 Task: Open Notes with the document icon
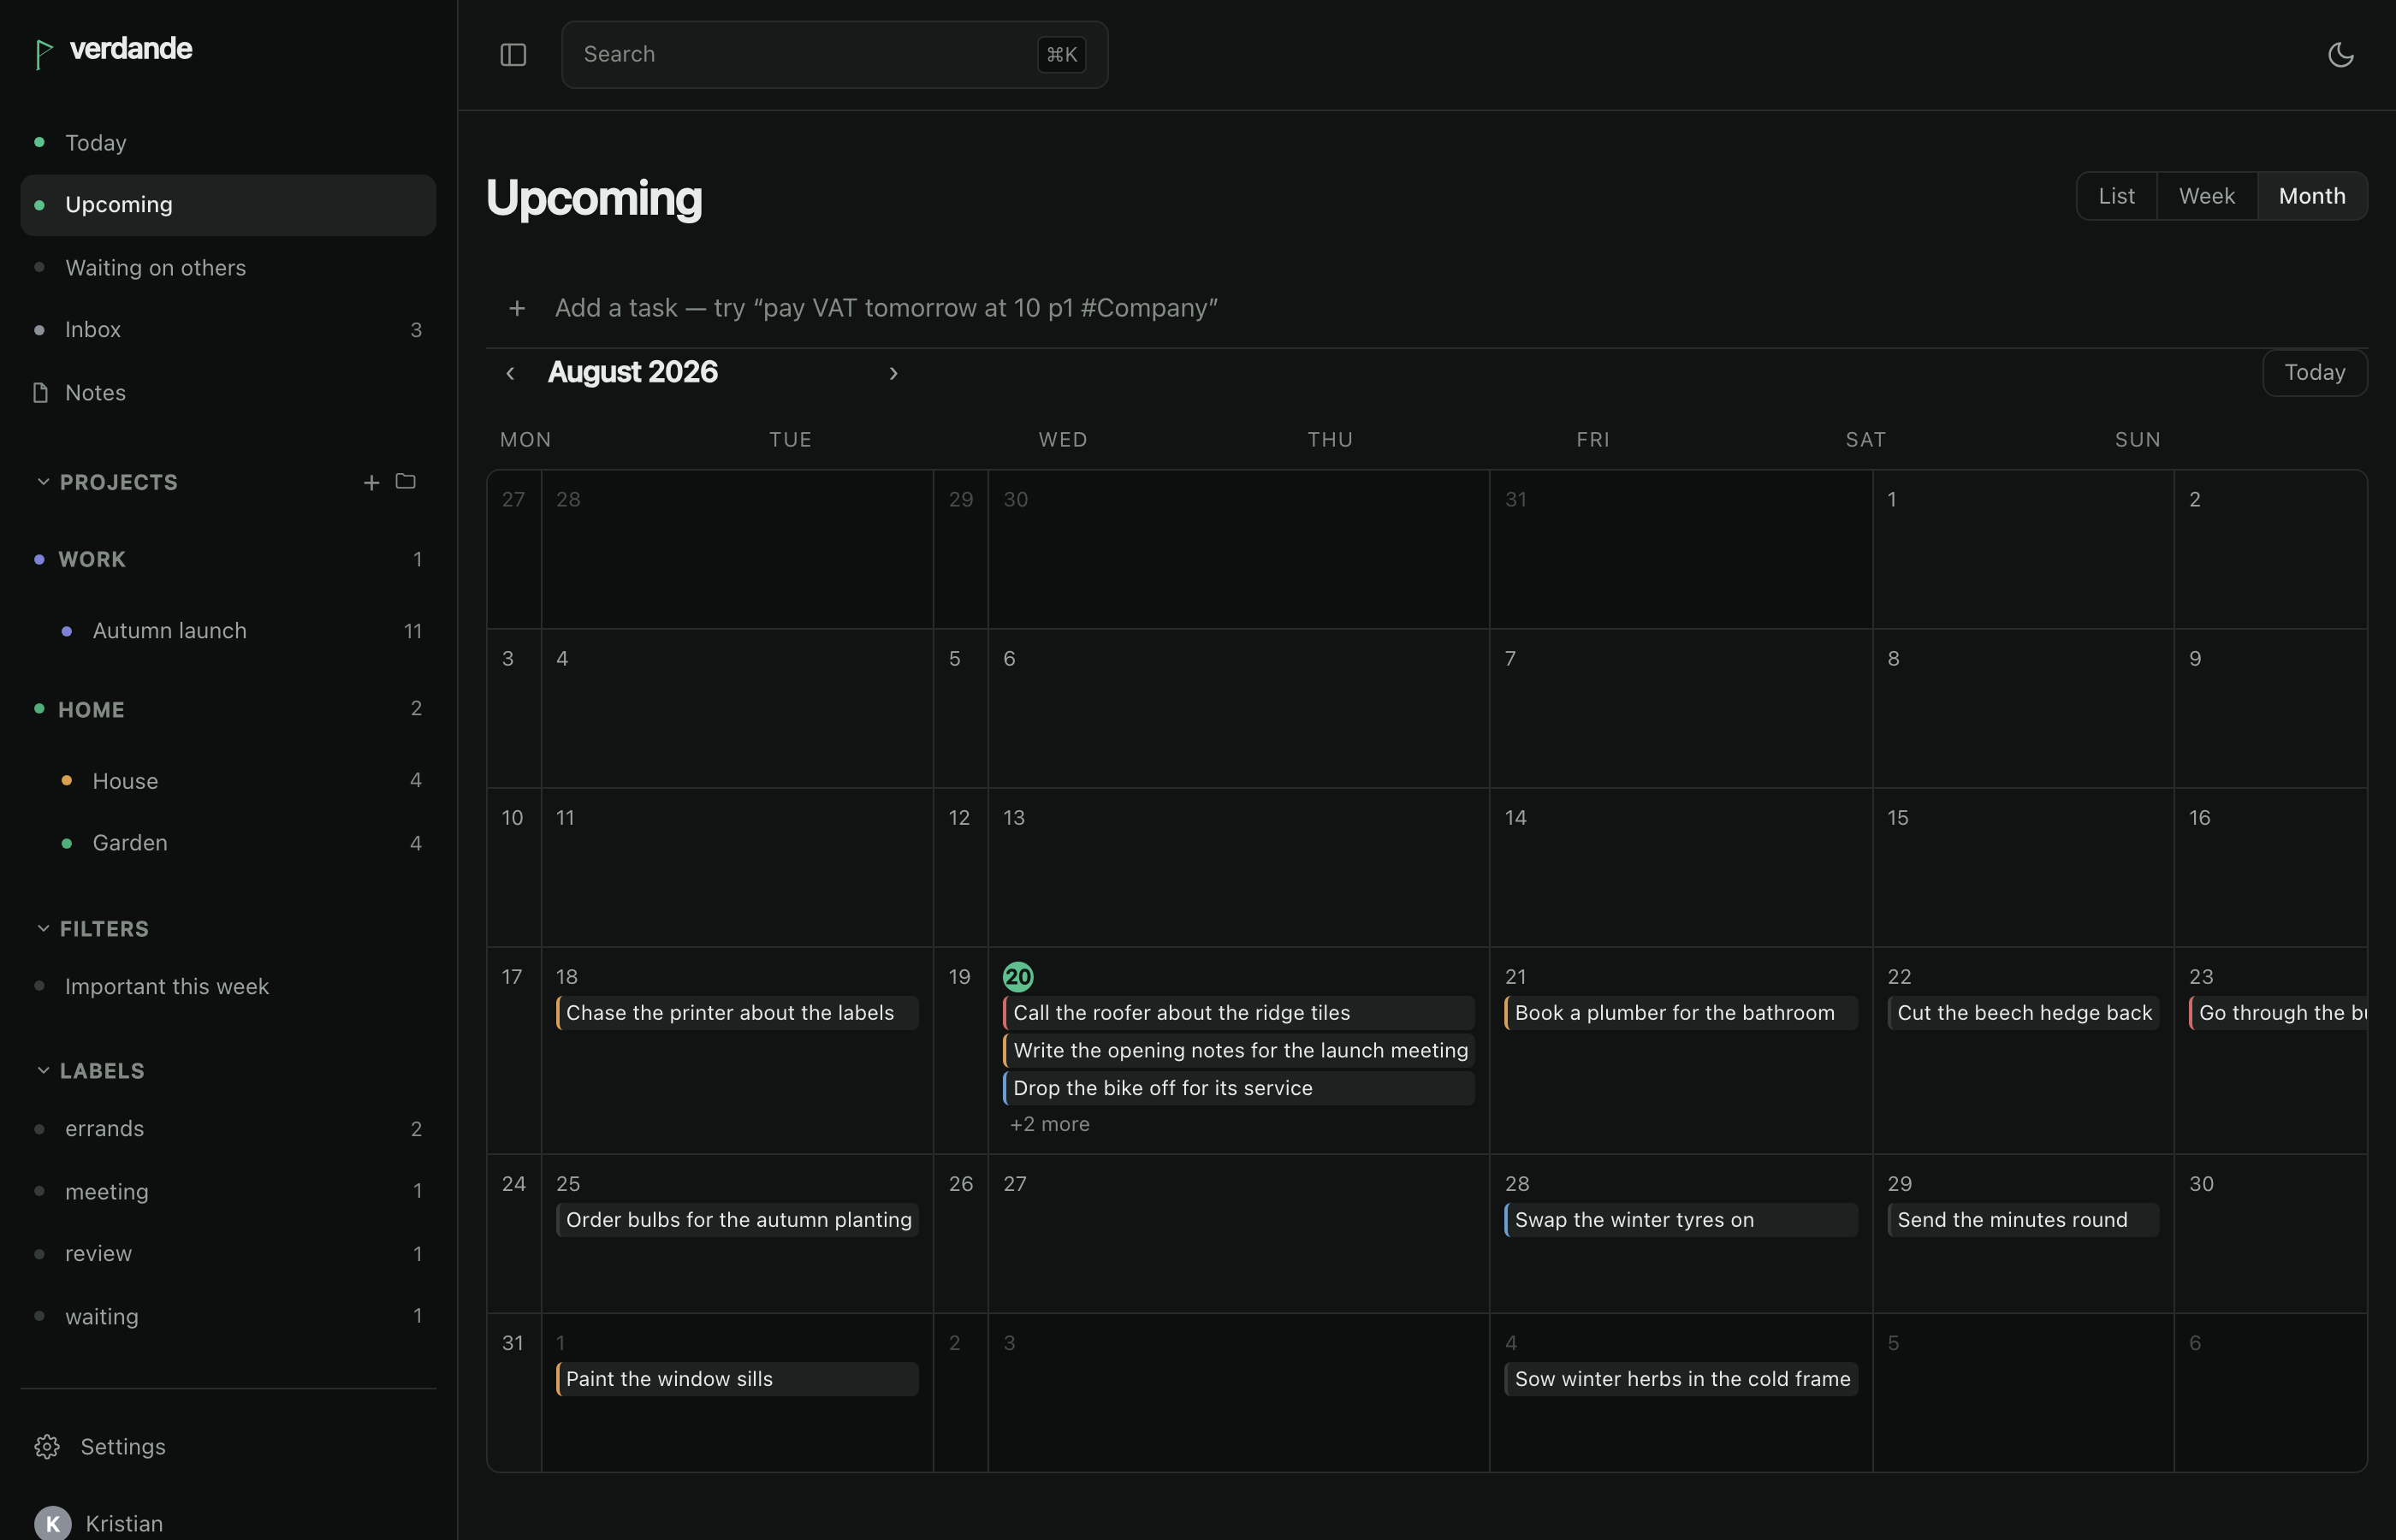(x=40, y=393)
